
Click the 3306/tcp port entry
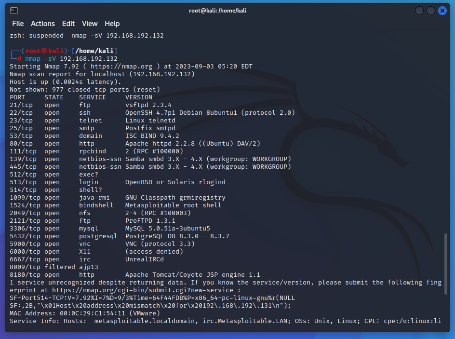click(x=25, y=229)
